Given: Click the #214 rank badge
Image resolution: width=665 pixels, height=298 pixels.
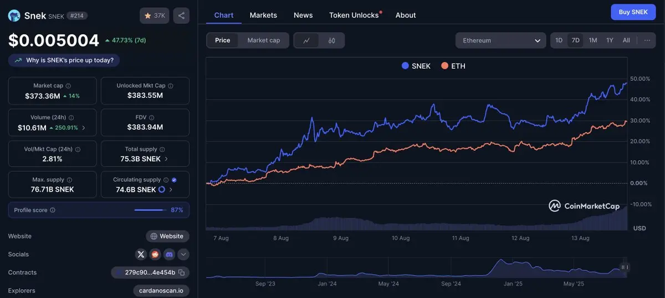Looking at the screenshot, I should tap(77, 16).
